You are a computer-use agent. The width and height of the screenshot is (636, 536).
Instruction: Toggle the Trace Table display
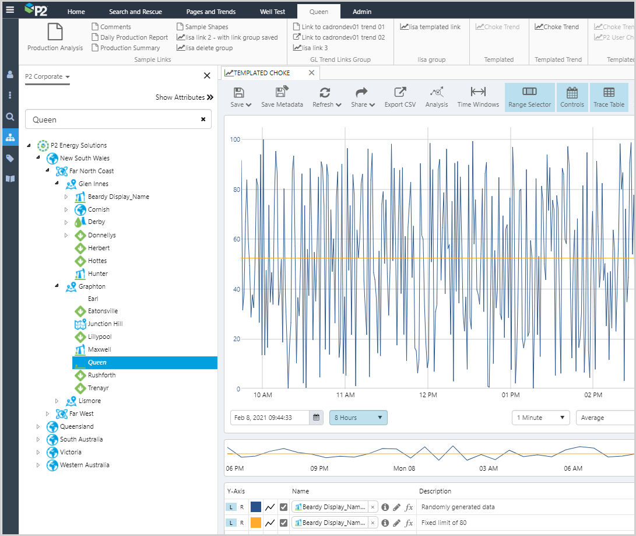(609, 97)
